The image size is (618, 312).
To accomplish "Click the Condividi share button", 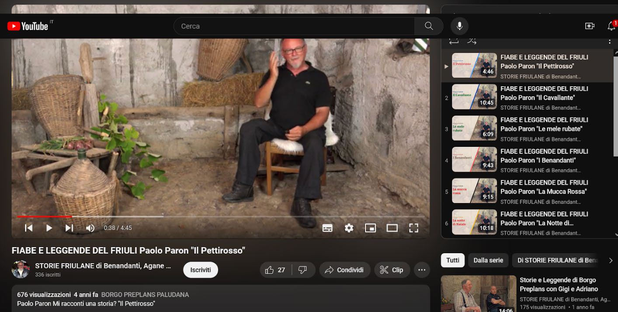I will pyautogui.click(x=344, y=270).
